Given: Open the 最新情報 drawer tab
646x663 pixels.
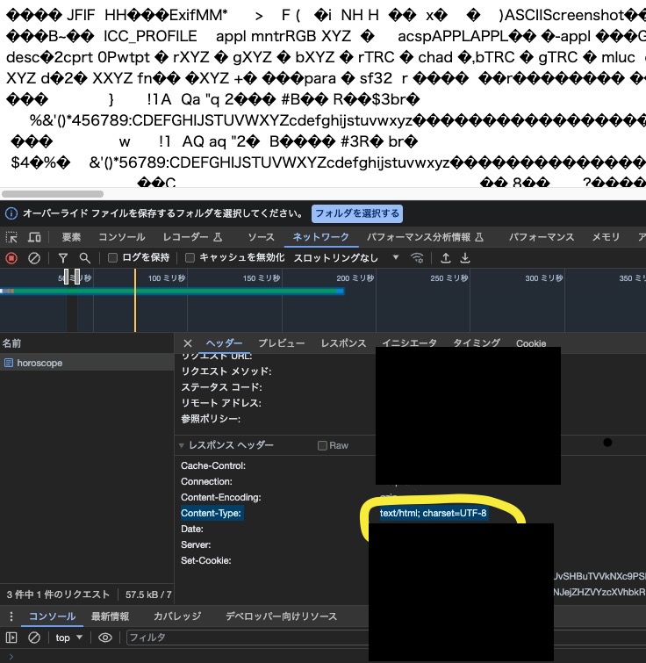Looking at the screenshot, I should pyautogui.click(x=110, y=616).
